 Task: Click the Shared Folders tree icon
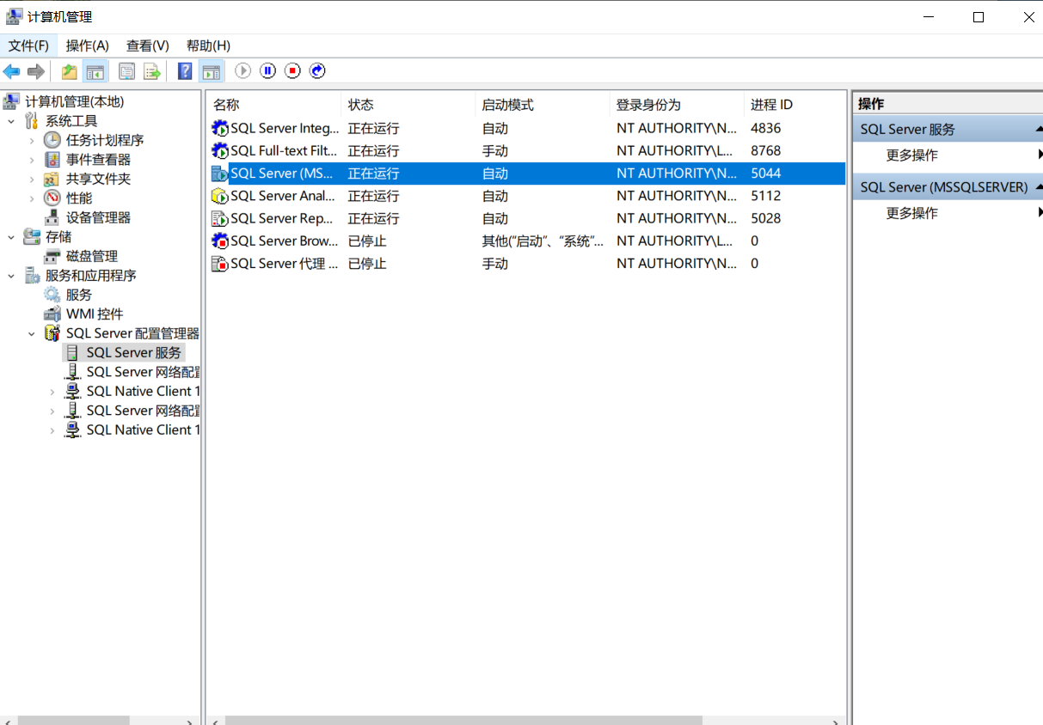pyautogui.click(x=52, y=179)
